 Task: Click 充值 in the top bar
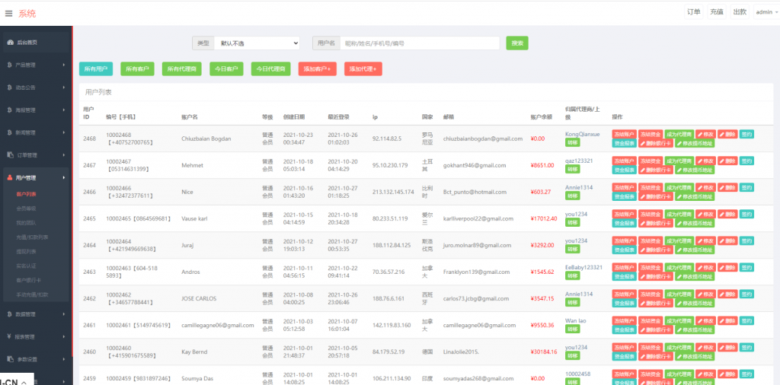click(717, 12)
